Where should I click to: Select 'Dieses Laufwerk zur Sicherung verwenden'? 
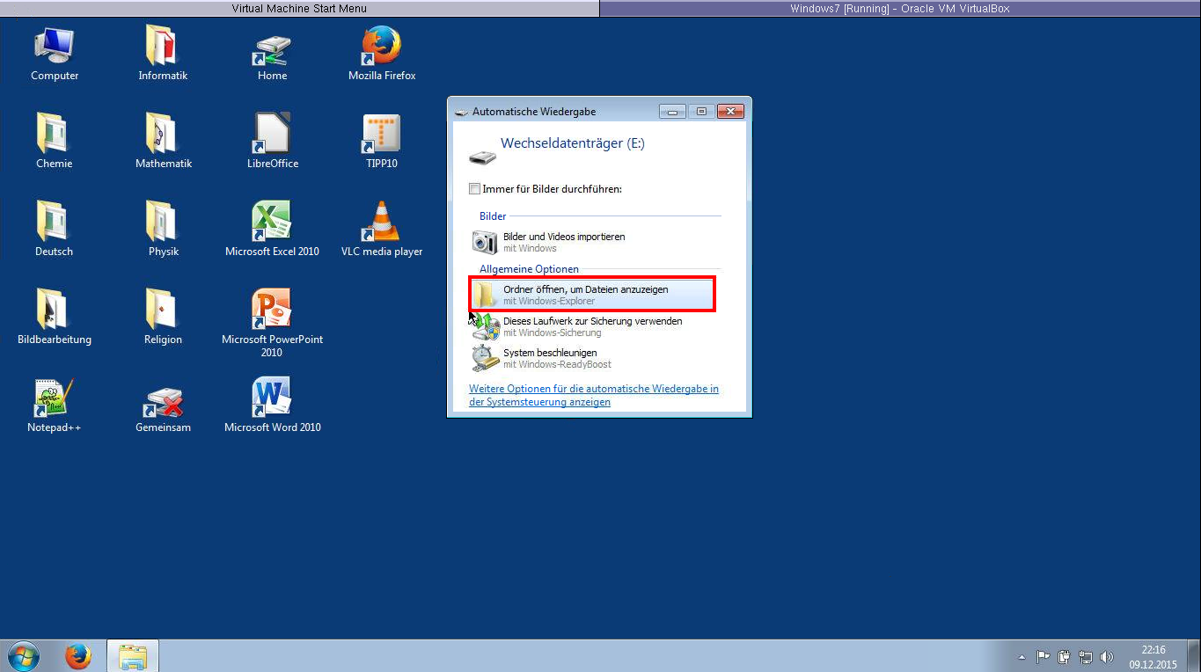(591, 326)
